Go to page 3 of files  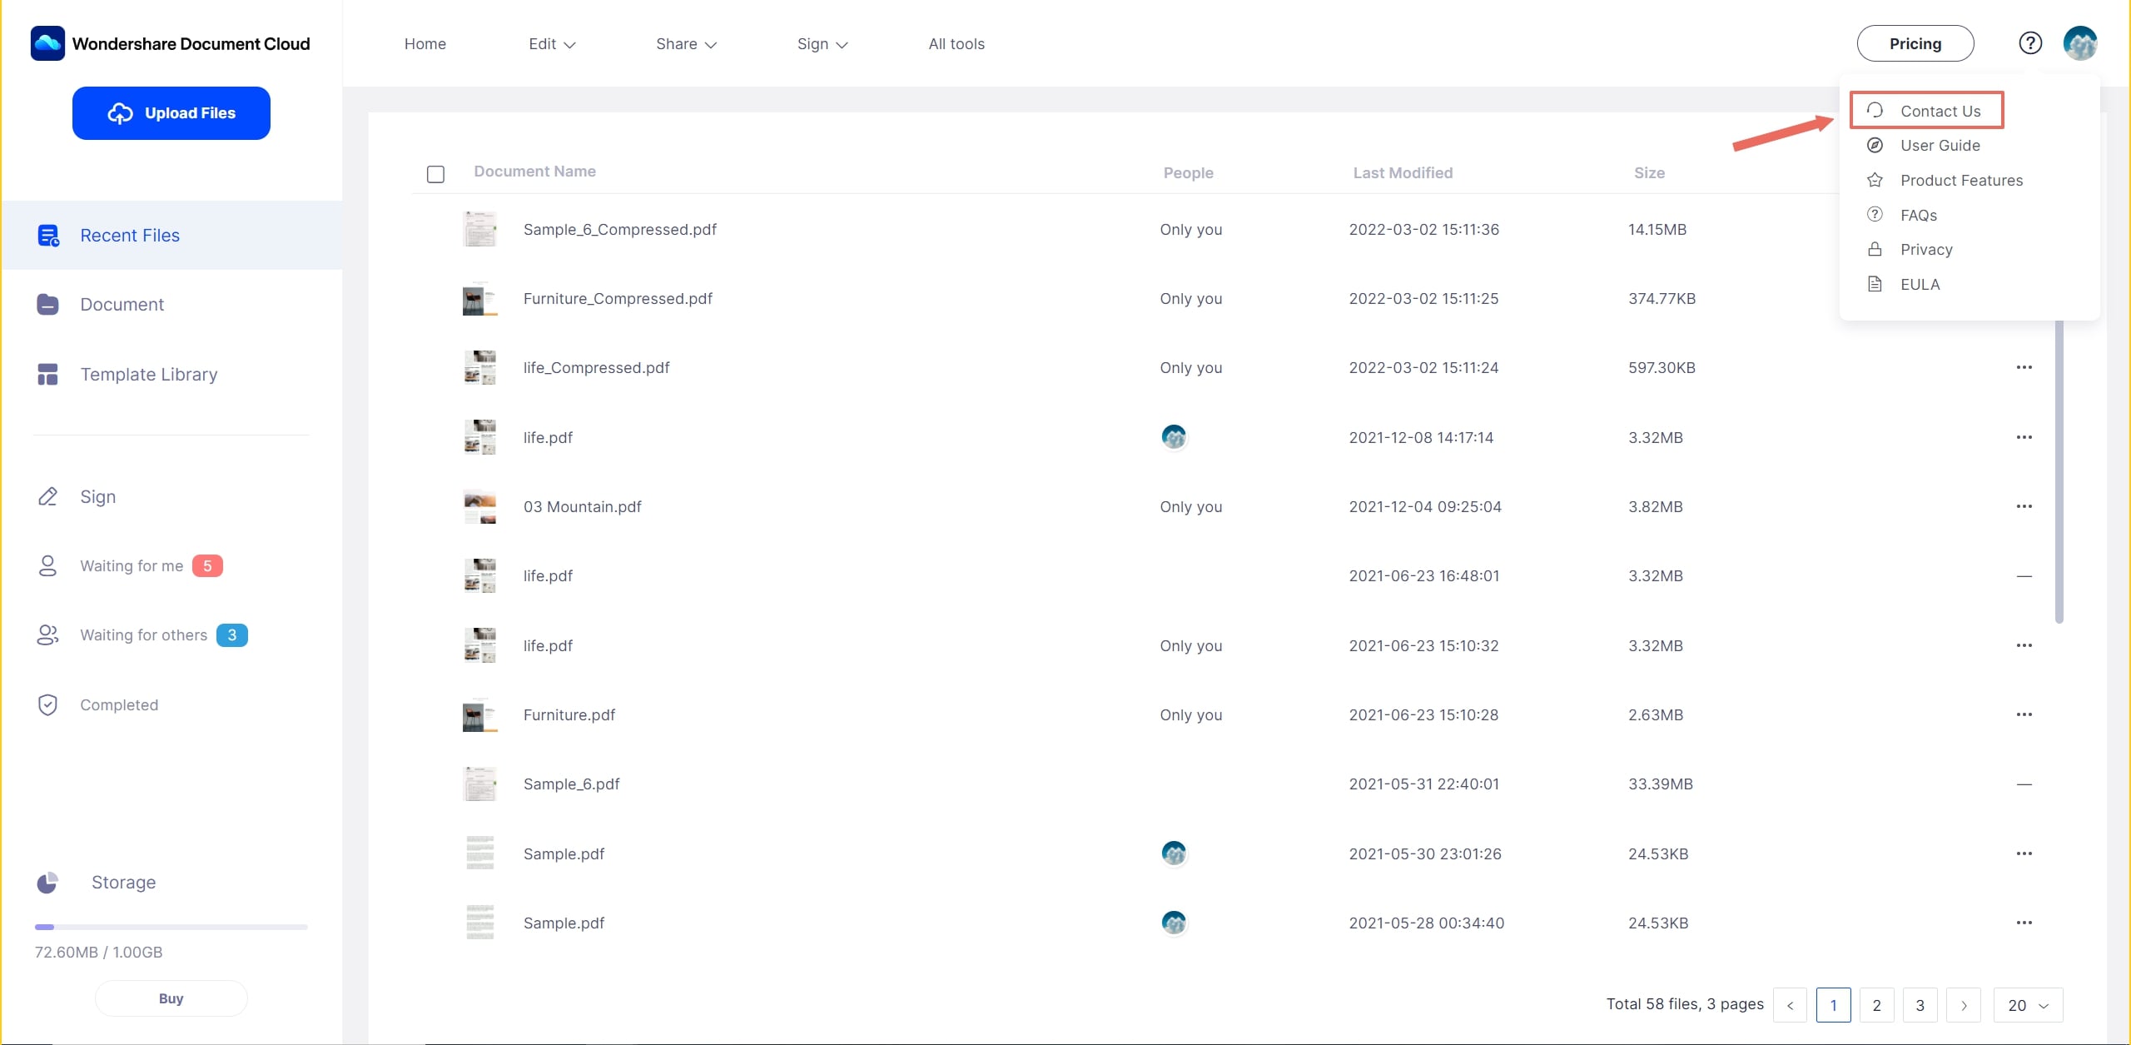coord(1920,1005)
